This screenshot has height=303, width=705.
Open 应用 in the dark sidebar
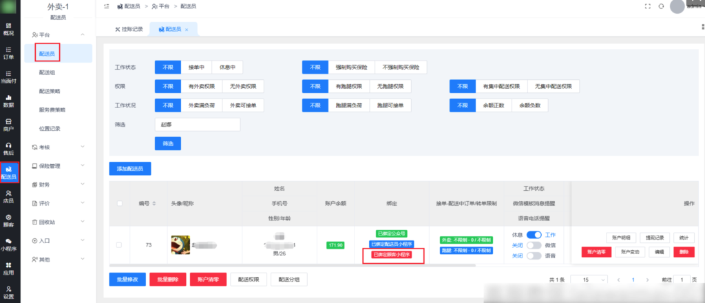point(8,269)
